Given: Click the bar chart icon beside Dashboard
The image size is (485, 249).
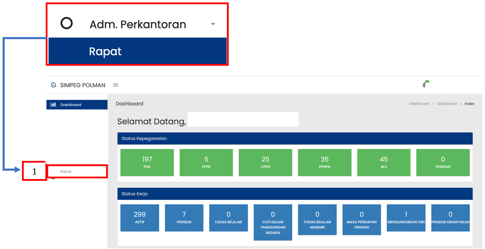Looking at the screenshot, I should pos(53,105).
